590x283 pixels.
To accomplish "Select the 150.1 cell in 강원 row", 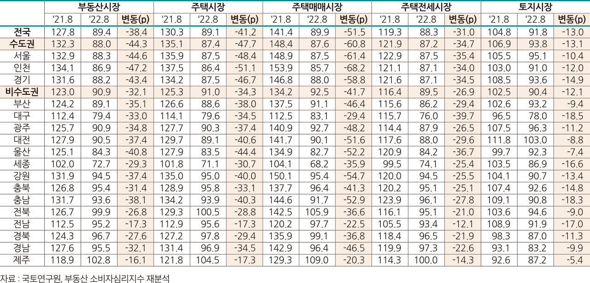I will pyautogui.click(x=281, y=176).
